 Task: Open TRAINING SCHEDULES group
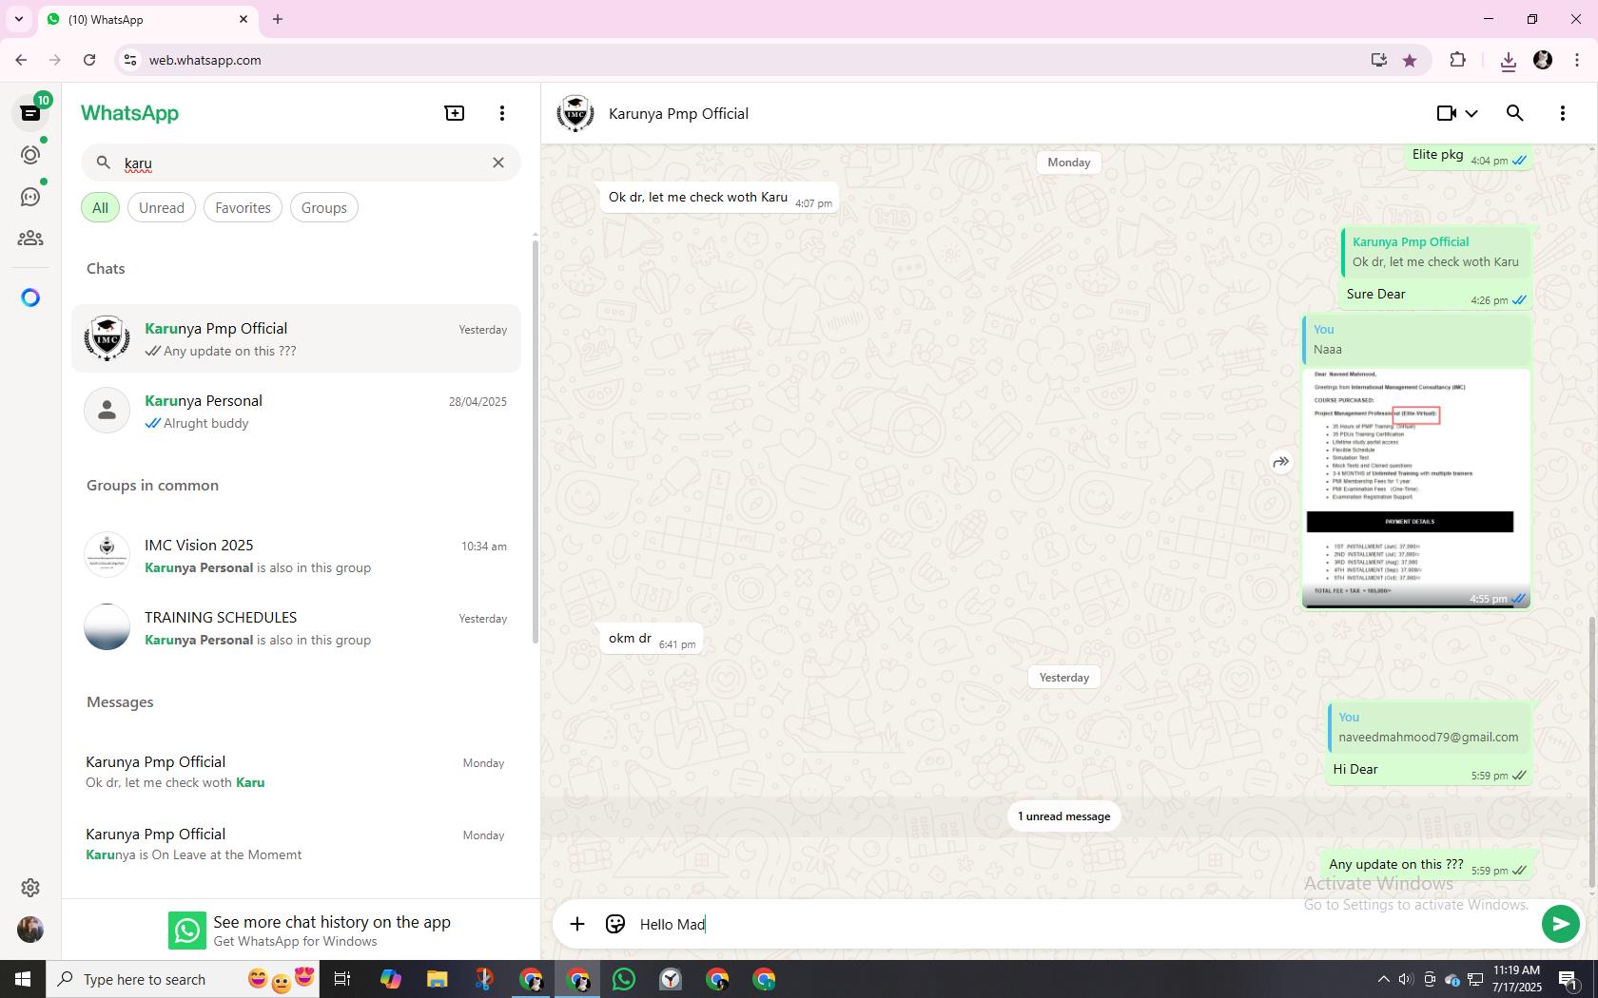297,628
